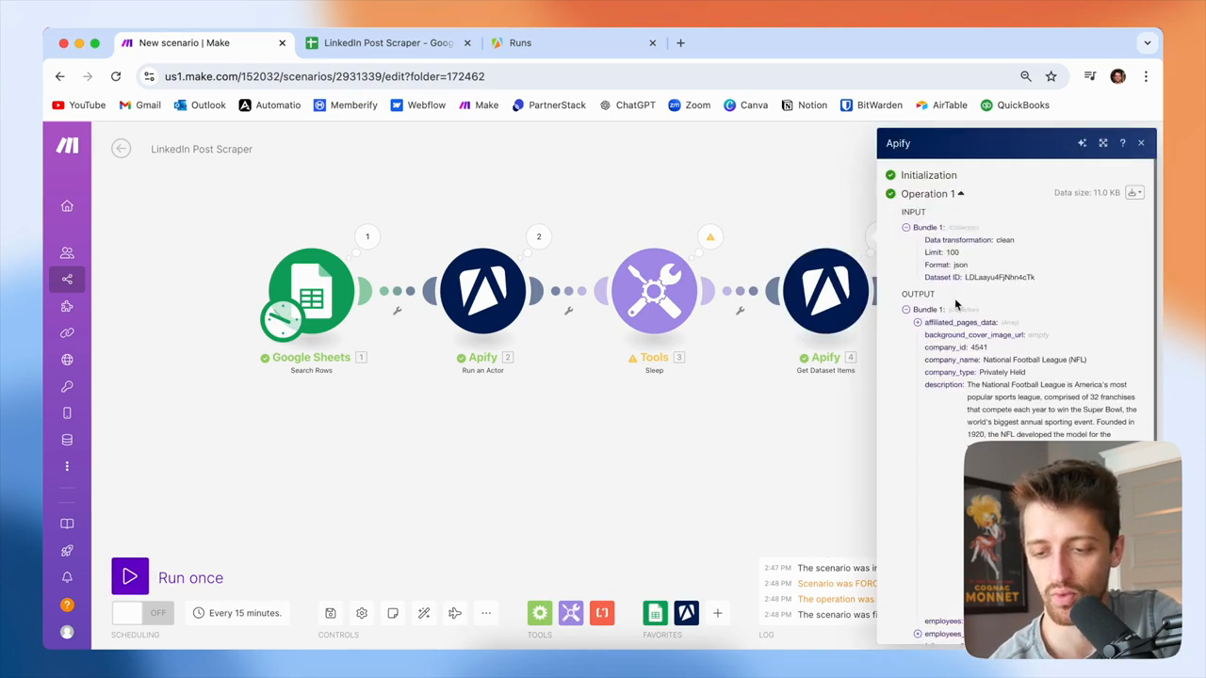This screenshot has height=678, width=1206.
Task: Open Keys icon in sidebar
Action: pyautogui.click(x=67, y=386)
